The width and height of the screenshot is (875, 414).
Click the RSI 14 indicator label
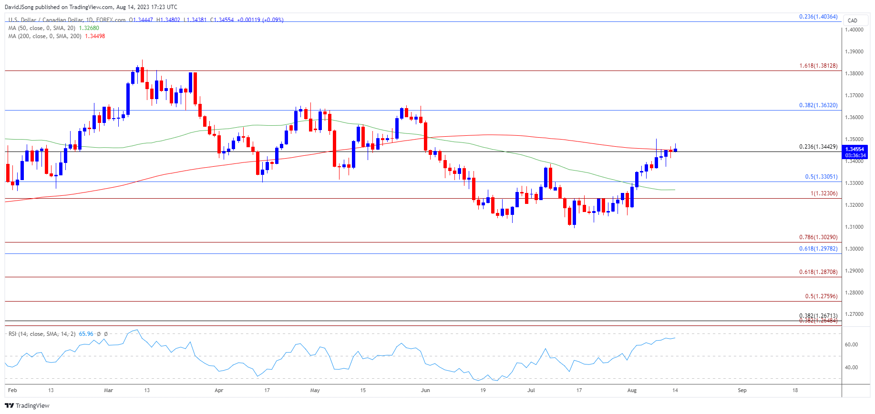coord(42,334)
